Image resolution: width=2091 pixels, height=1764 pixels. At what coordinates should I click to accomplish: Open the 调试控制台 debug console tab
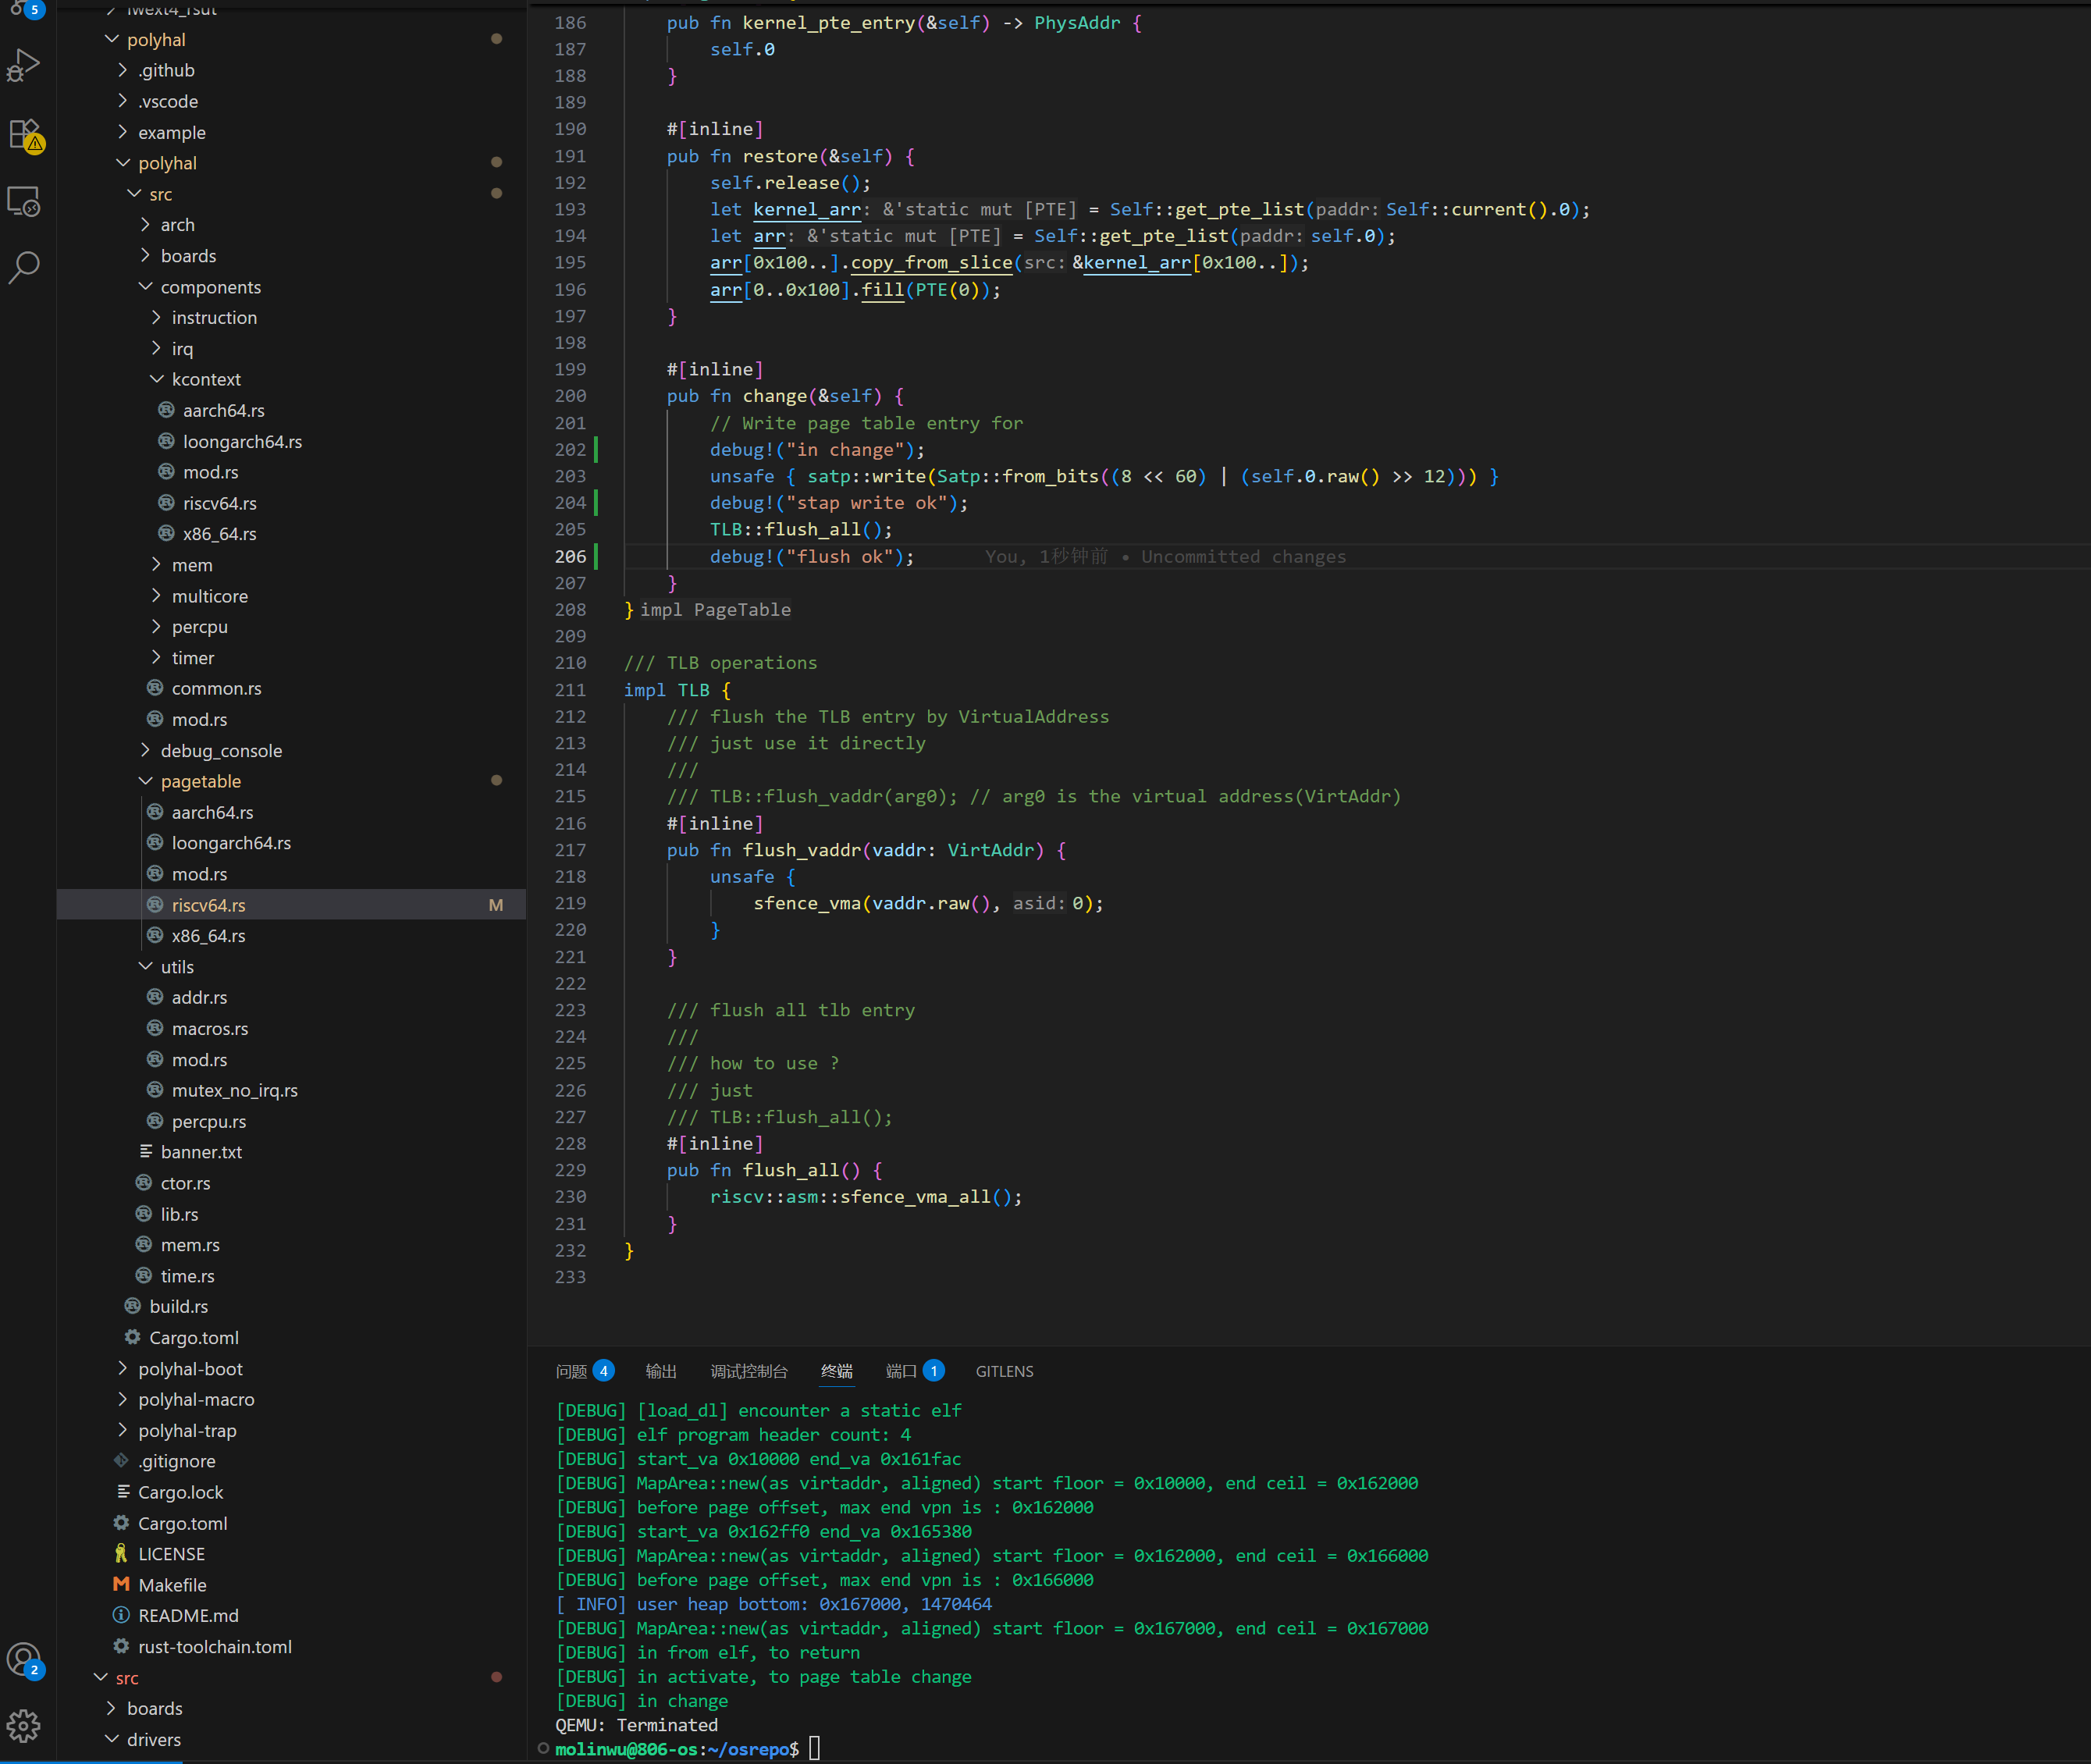tap(749, 1371)
